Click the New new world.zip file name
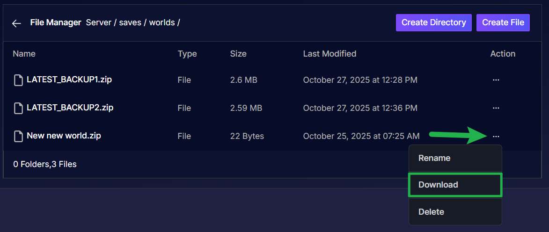Screen dimensions: 549x232 tap(64, 136)
